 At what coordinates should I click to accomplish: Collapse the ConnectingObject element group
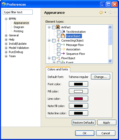(49, 41)
